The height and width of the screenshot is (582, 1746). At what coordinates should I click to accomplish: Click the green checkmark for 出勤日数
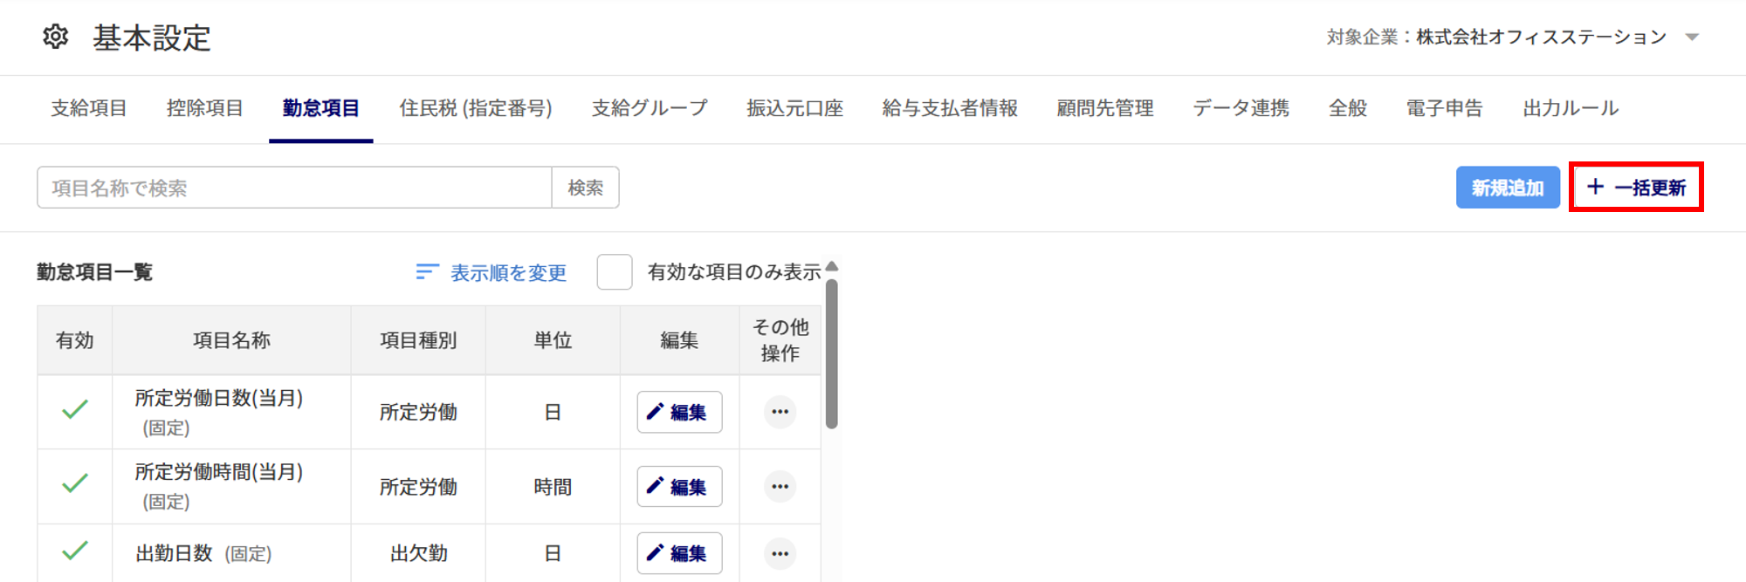pos(75,551)
